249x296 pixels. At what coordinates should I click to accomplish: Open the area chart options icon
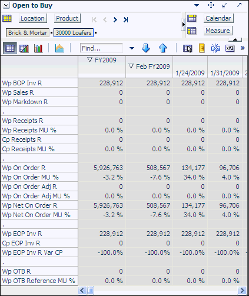(x=59, y=48)
